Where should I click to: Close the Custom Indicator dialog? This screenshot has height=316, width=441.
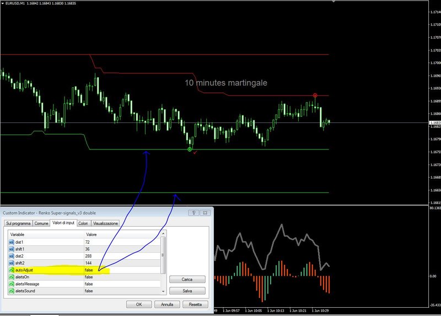[205, 213]
